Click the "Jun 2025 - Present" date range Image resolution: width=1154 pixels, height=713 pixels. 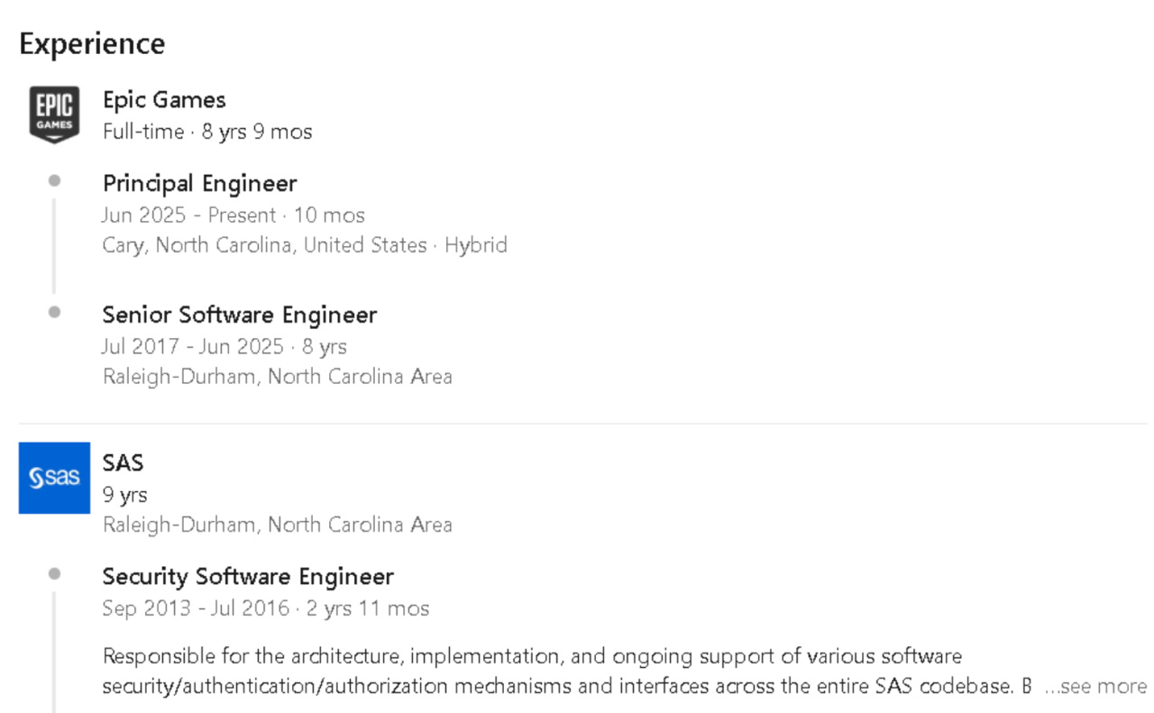pyautogui.click(x=188, y=215)
